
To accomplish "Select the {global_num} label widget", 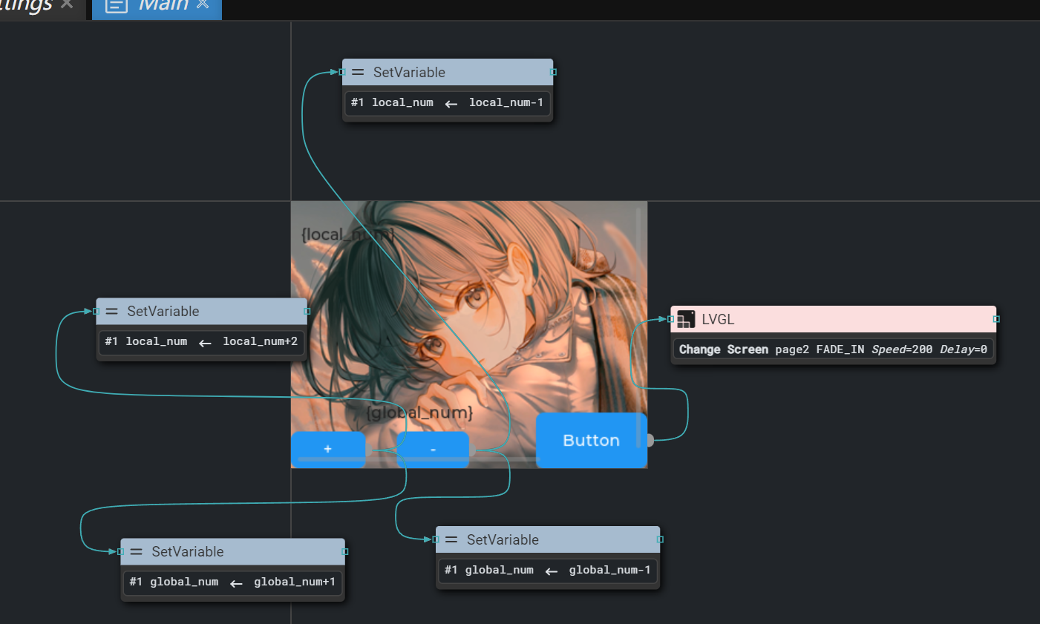I will (419, 413).
